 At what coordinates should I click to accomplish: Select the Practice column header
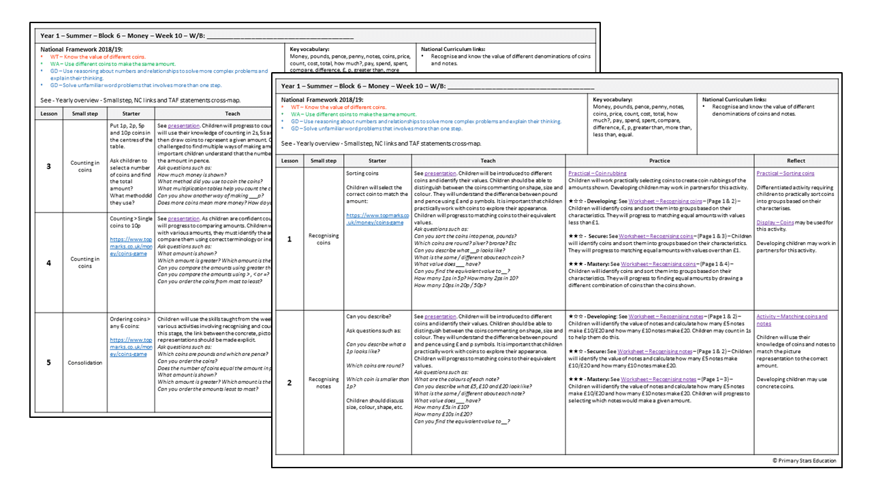[659, 161]
